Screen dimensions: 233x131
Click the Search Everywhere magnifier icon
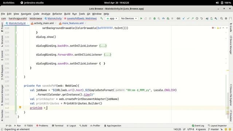pos(221,19)
